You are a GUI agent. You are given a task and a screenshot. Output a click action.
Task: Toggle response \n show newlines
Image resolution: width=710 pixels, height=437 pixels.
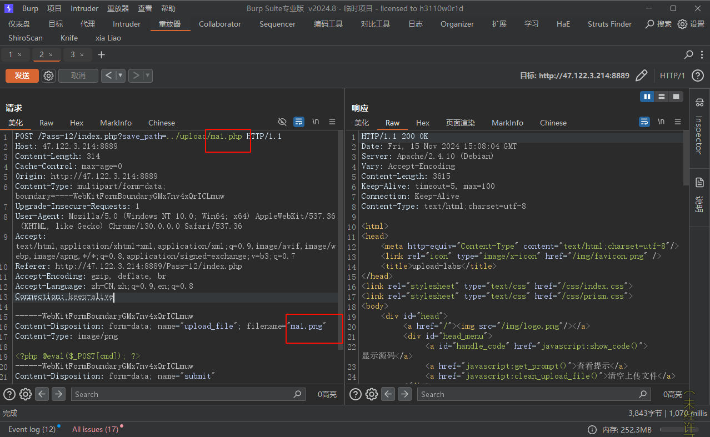(661, 122)
